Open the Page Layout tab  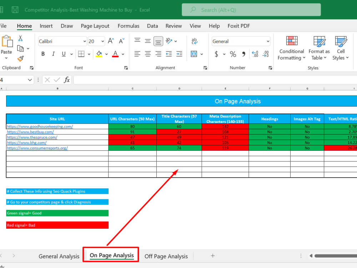click(95, 26)
